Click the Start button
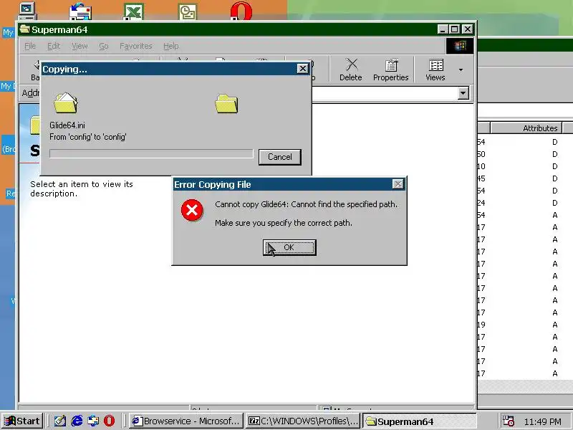The width and height of the screenshot is (573, 430). (x=23, y=421)
